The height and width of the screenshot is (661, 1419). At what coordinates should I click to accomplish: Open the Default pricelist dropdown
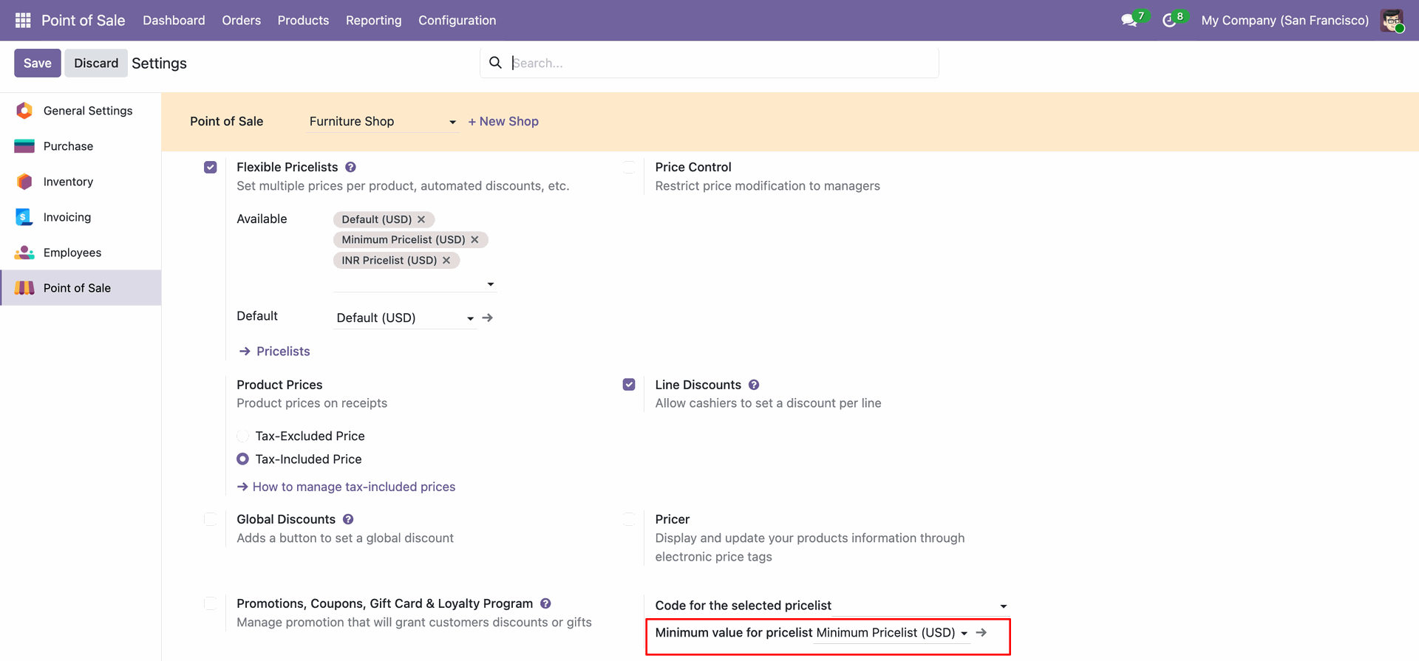coord(405,318)
